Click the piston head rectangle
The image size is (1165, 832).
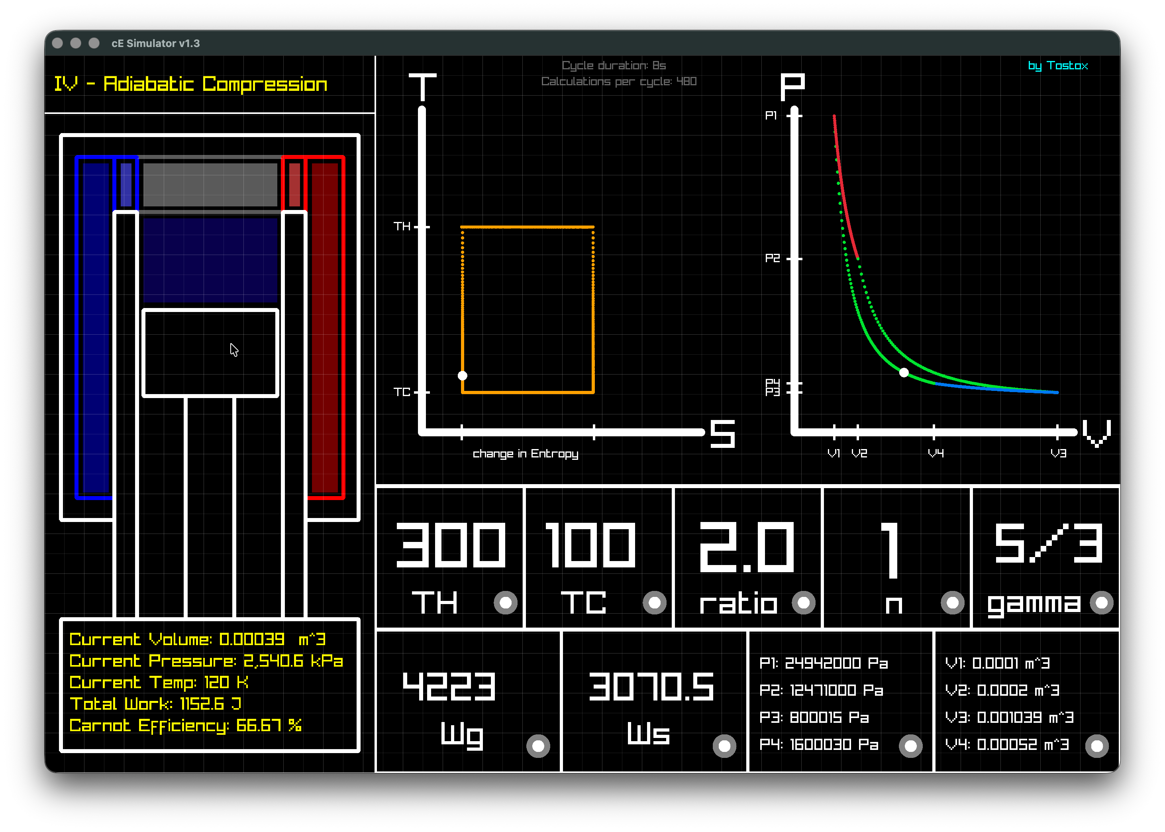[210, 353]
